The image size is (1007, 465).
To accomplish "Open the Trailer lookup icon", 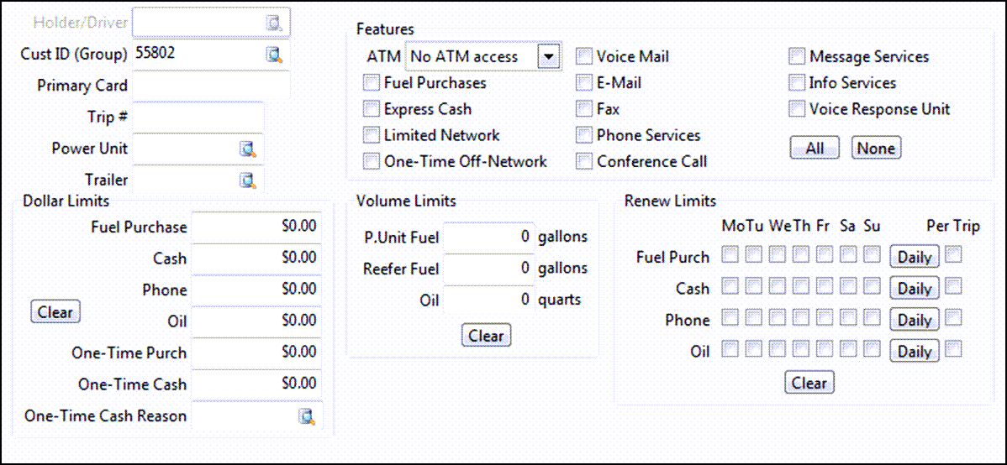I will tap(248, 180).
